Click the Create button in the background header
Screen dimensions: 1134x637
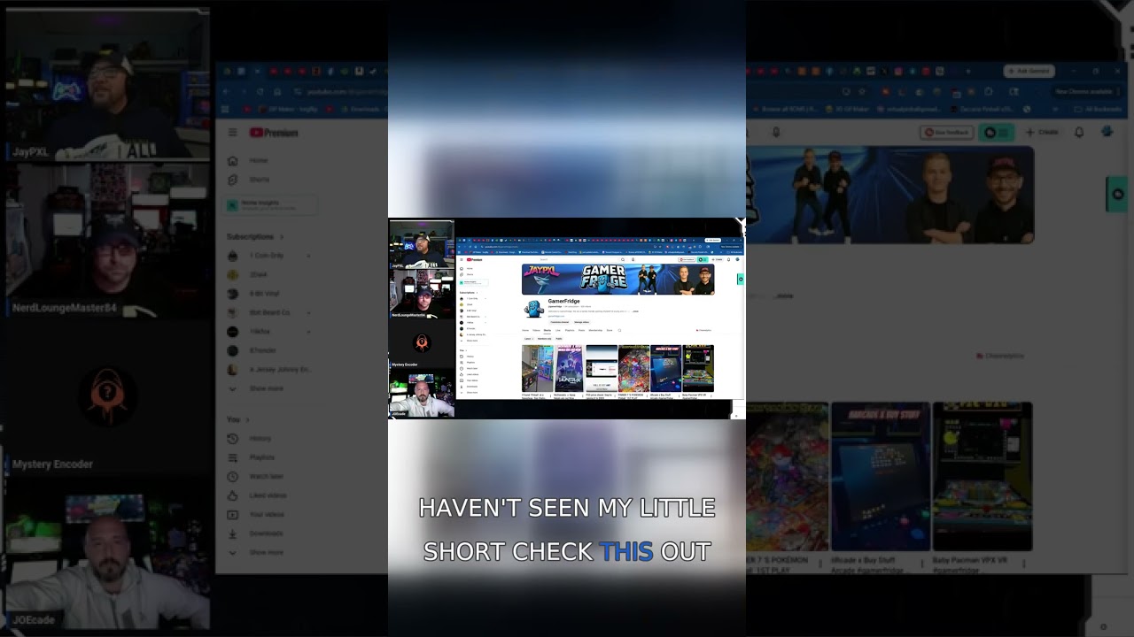coord(1042,133)
